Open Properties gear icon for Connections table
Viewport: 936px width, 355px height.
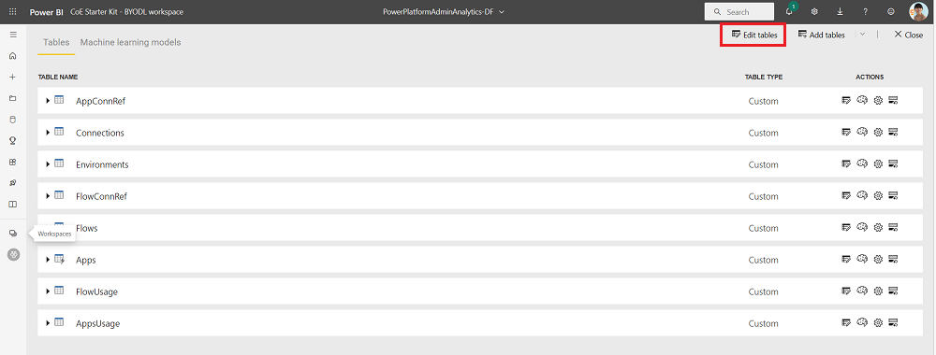coord(878,133)
